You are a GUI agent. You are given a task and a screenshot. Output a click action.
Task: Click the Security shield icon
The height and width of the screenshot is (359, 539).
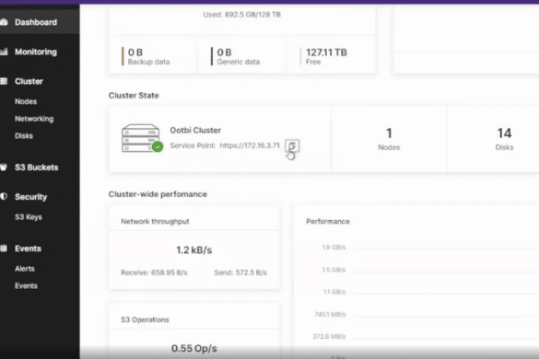pos(4,196)
